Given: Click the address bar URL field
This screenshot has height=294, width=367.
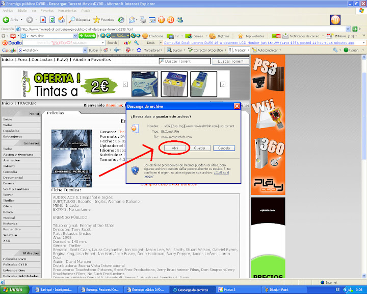Looking at the screenshot, I should pyautogui.click(x=182, y=29).
